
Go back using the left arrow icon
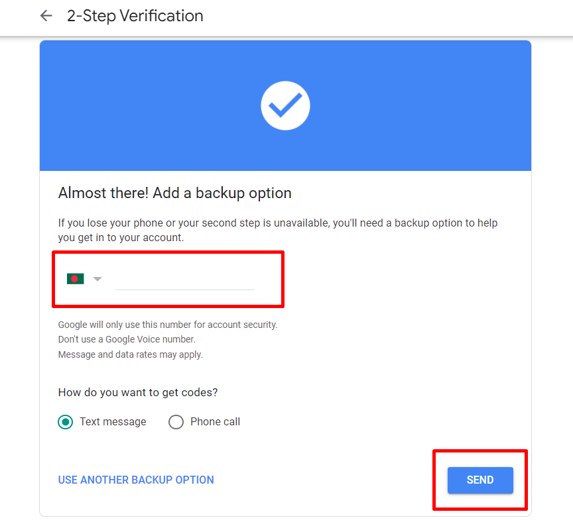(46, 16)
